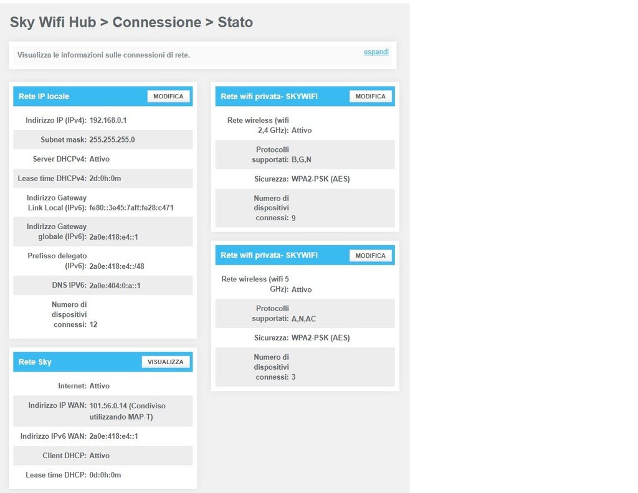
Task: Click the Rete Sky lease time 0d:0h:0m
Action: (105, 475)
